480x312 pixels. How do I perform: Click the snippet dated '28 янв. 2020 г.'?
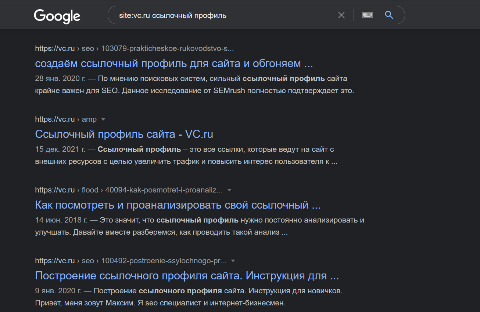194,85
